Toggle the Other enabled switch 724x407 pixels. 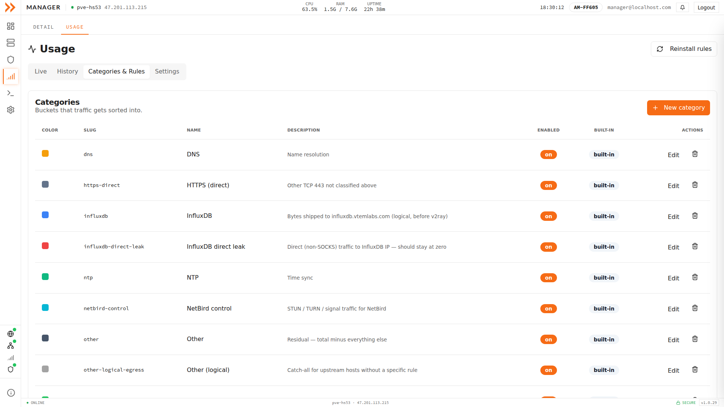548,340
